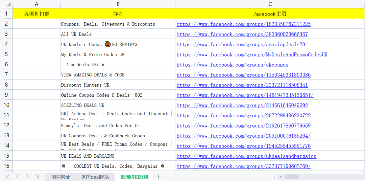Viewport: 365px width, 181px height.
Task: Select row 16 header
Action: pyautogui.click(x=6, y=166)
